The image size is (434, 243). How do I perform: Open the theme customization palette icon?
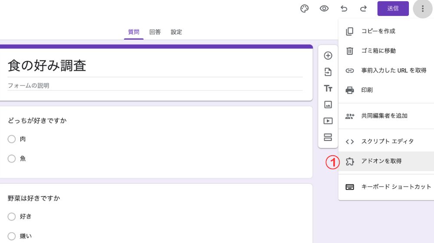tap(305, 9)
